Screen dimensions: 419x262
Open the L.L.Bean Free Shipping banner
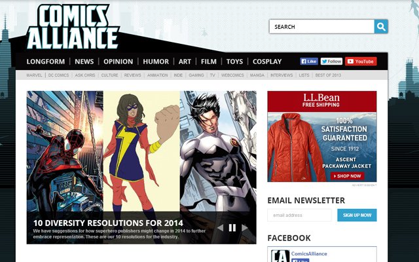322,101
